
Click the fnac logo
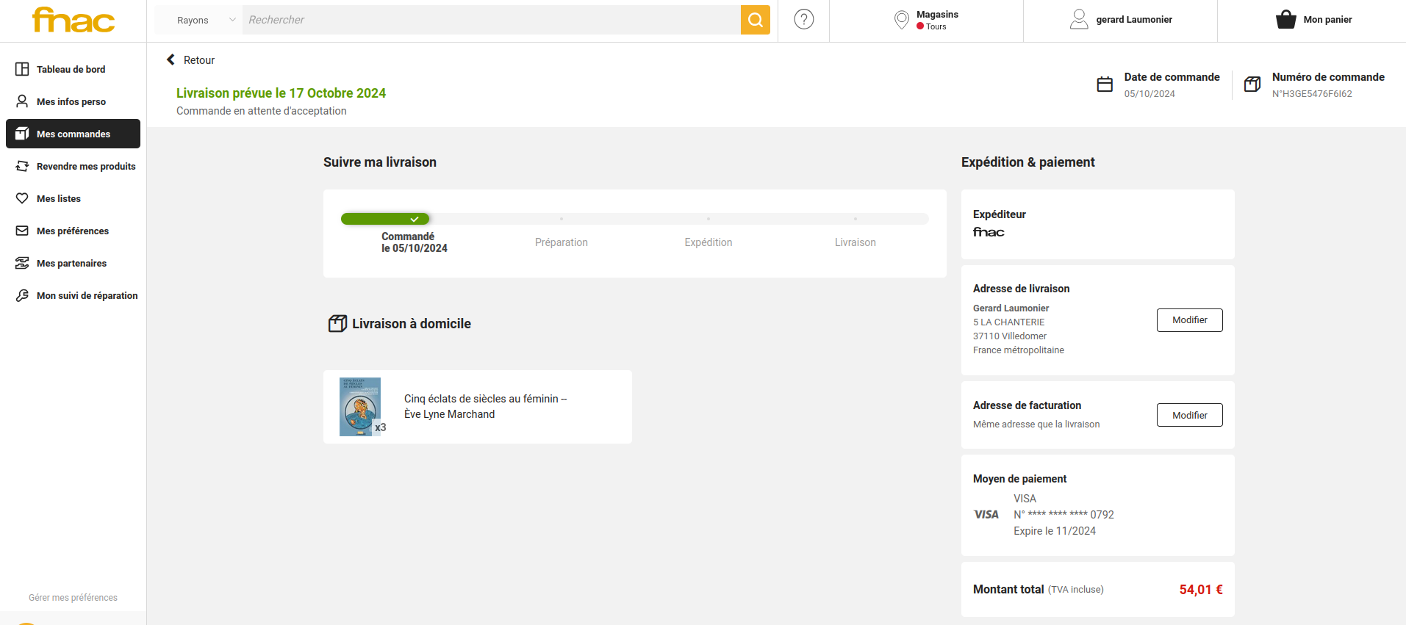[73, 21]
